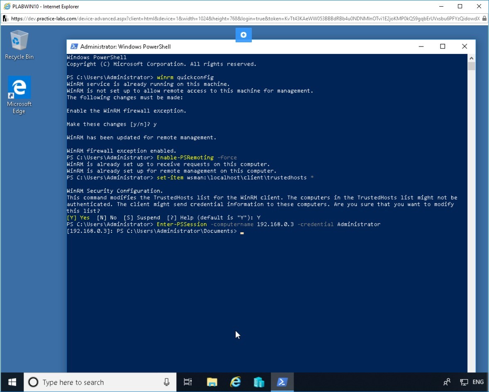Click scroll up arrow in PowerShell
Viewport: 489px width, 392px height.
pos(472,58)
